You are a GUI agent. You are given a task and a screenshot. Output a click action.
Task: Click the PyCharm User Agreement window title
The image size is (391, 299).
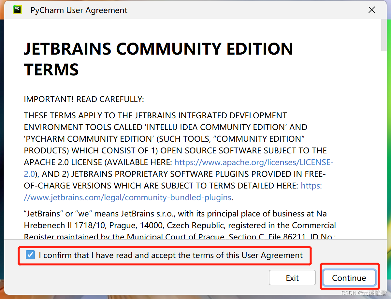[79, 10]
